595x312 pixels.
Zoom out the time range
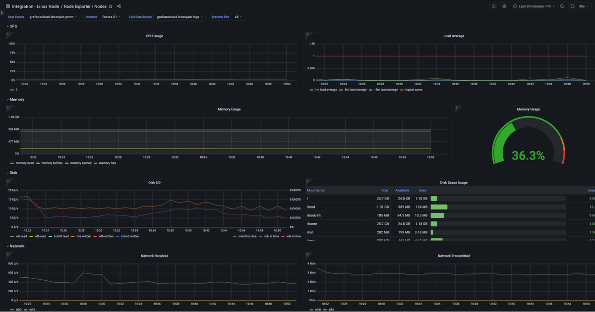pyautogui.click(x=562, y=6)
